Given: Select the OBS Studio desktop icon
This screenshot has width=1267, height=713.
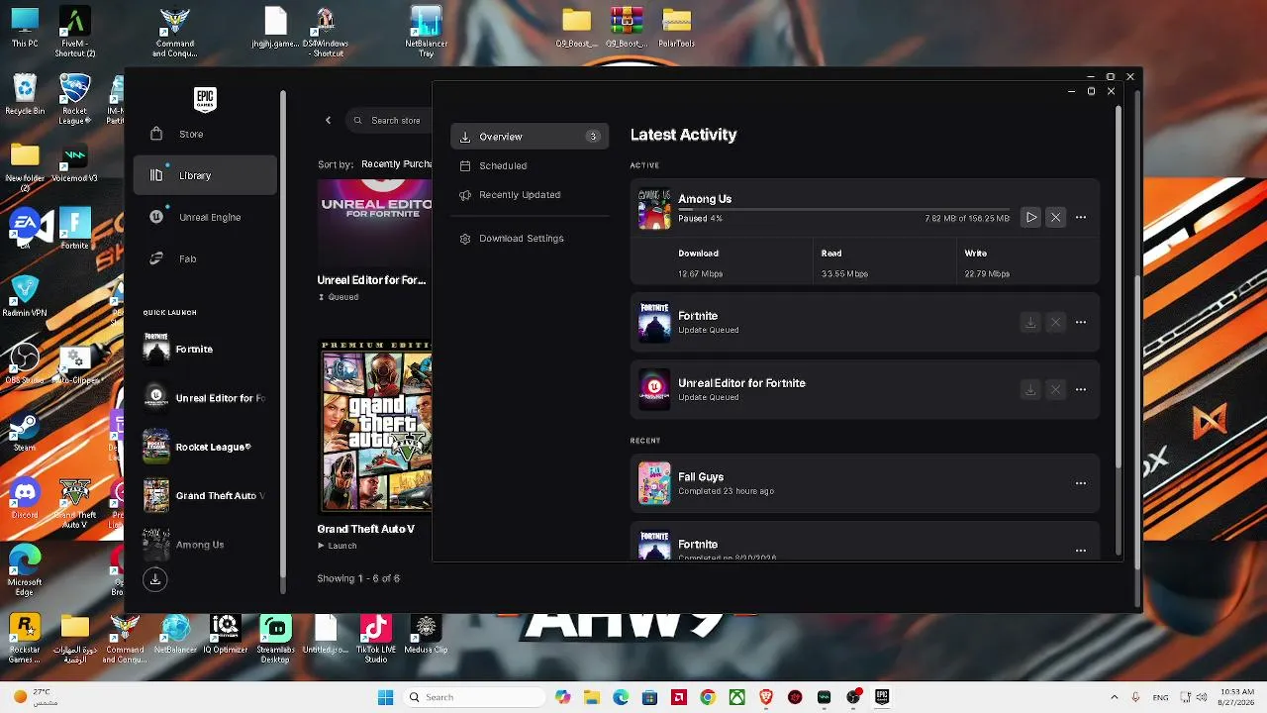Looking at the screenshot, I should 25,363.
